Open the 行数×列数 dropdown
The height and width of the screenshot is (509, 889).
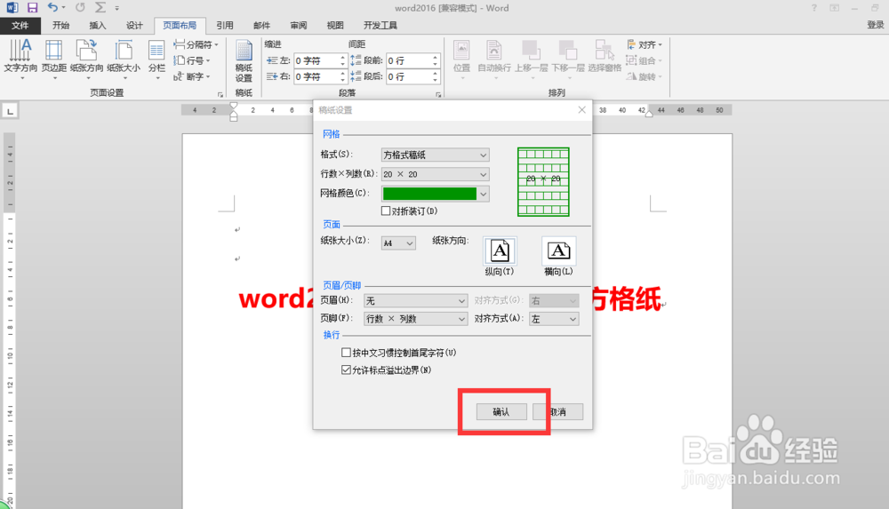click(x=435, y=174)
